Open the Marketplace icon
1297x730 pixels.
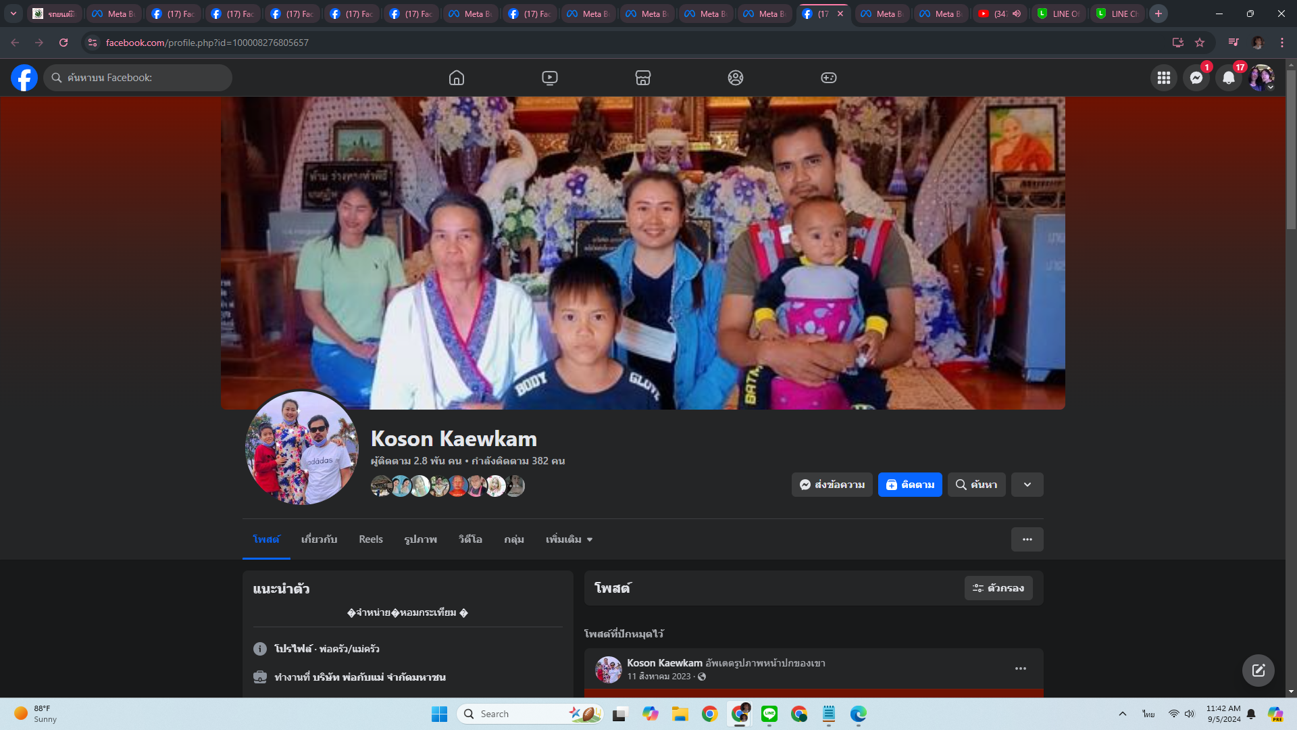pos(643,78)
